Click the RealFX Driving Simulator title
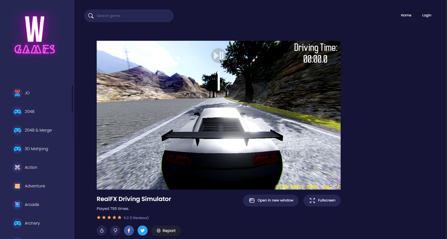This screenshot has height=239, width=447. point(134,199)
